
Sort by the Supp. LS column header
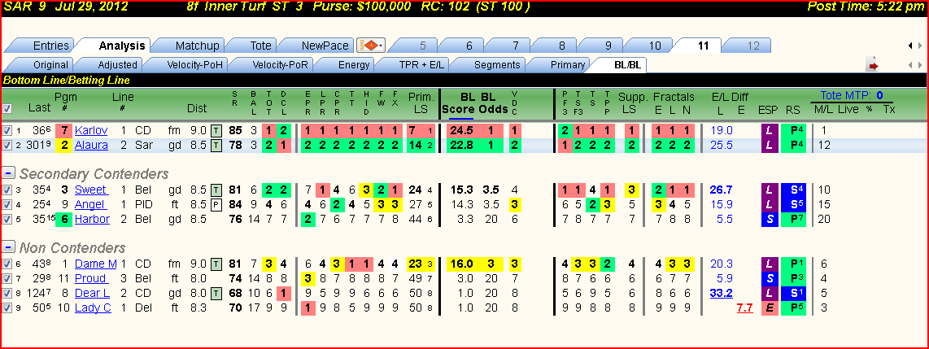pos(633,103)
